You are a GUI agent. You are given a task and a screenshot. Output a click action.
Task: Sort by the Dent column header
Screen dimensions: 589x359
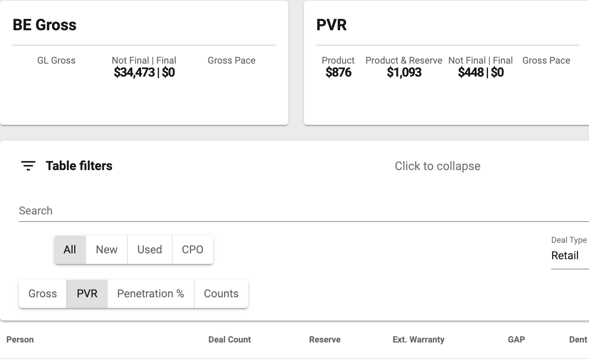pos(578,340)
